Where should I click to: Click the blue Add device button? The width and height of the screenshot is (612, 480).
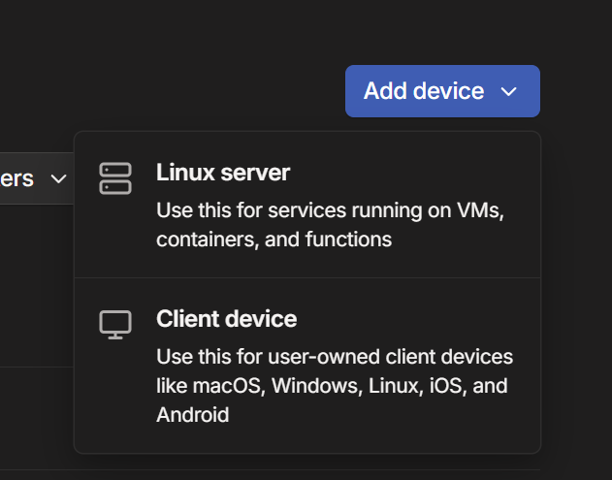442,91
